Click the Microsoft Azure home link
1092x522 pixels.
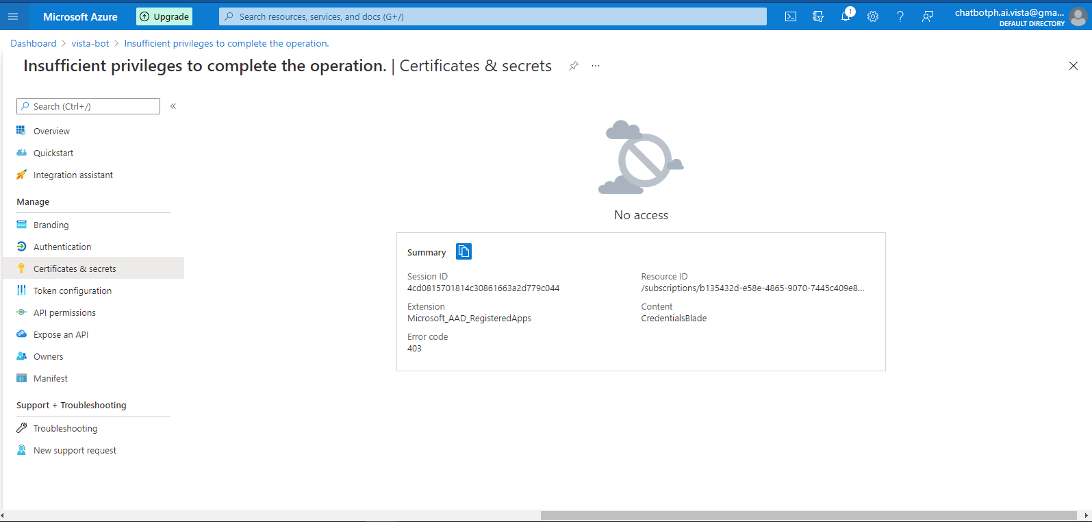pyautogui.click(x=80, y=16)
